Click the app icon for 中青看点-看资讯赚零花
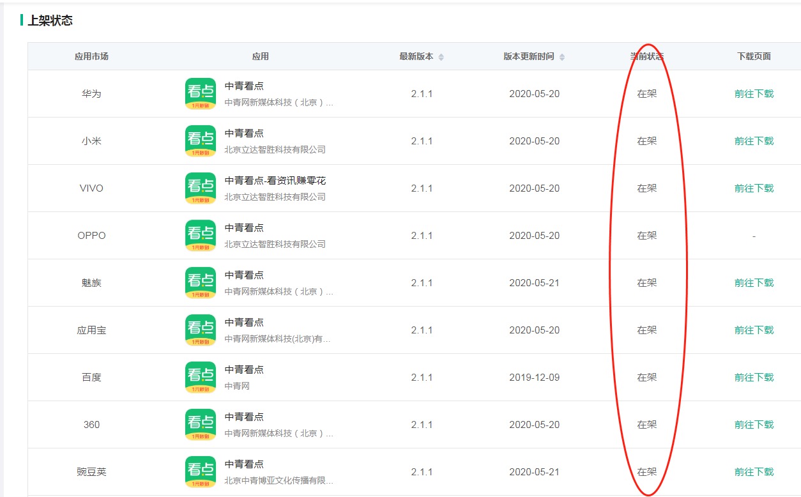 pos(201,188)
